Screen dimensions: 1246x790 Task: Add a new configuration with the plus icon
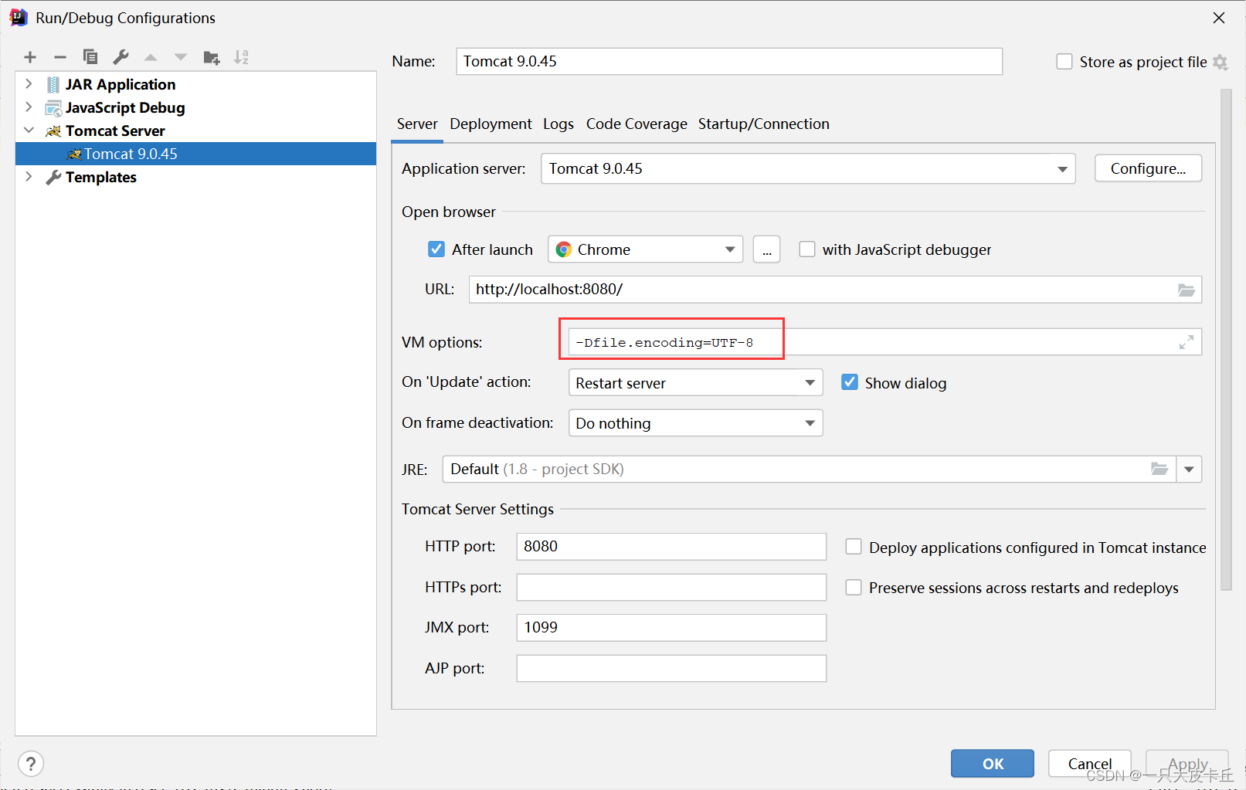(30, 57)
